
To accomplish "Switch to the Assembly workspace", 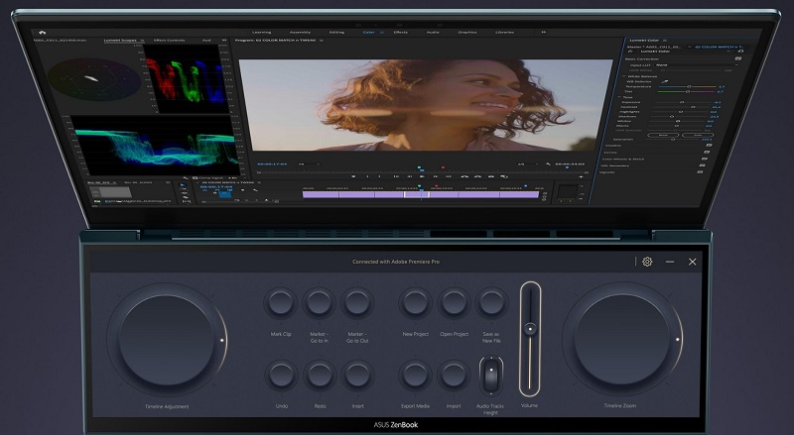I will tap(300, 33).
